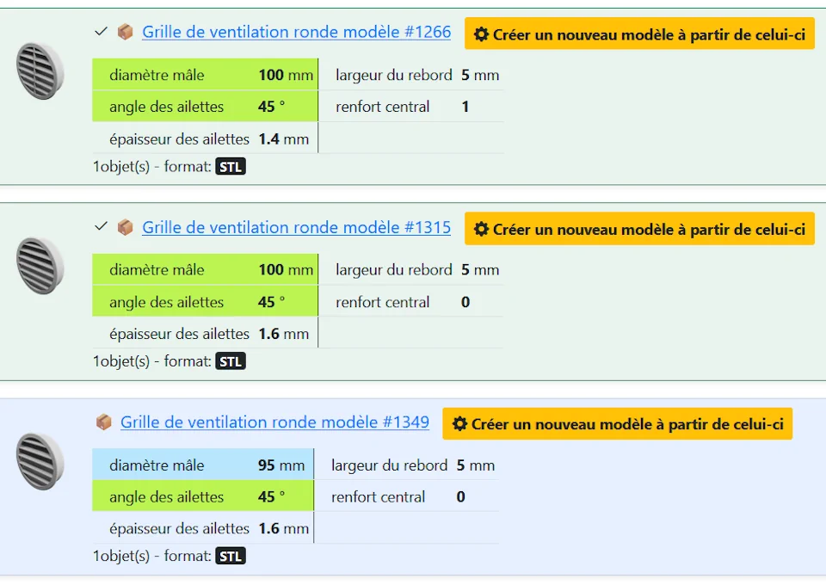Select 'angle des ailettes' 45° in model #1266

pos(205,107)
